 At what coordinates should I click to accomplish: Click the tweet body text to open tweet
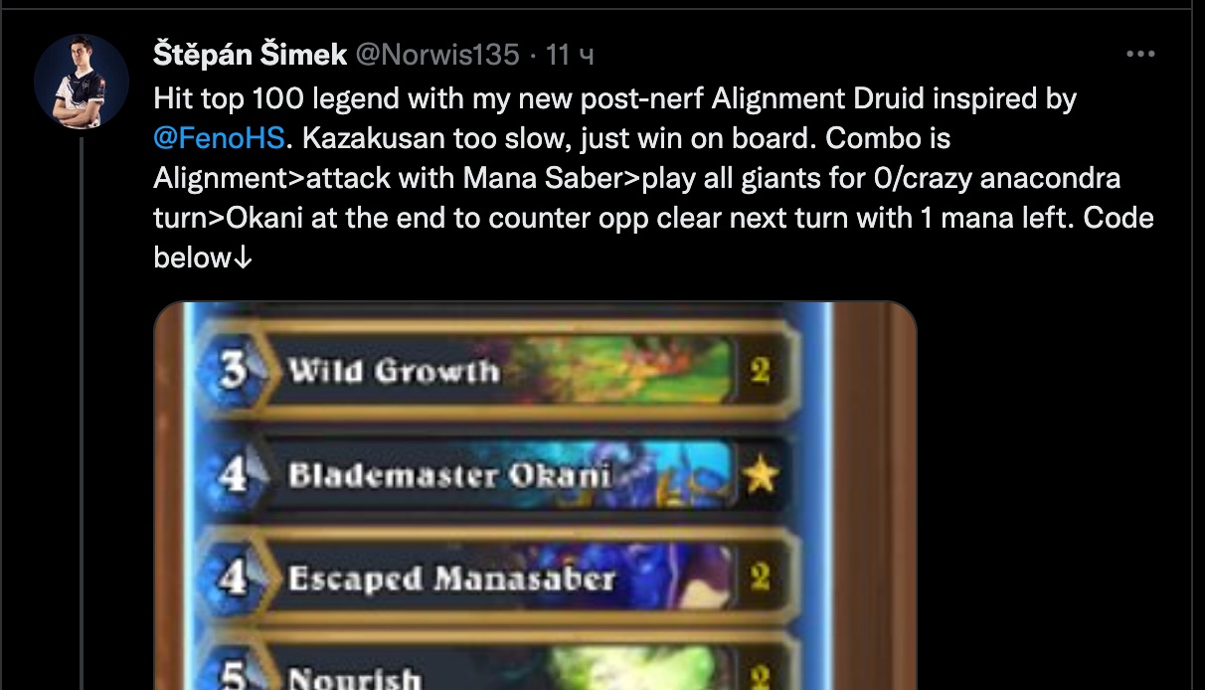pyautogui.click(x=653, y=179)
